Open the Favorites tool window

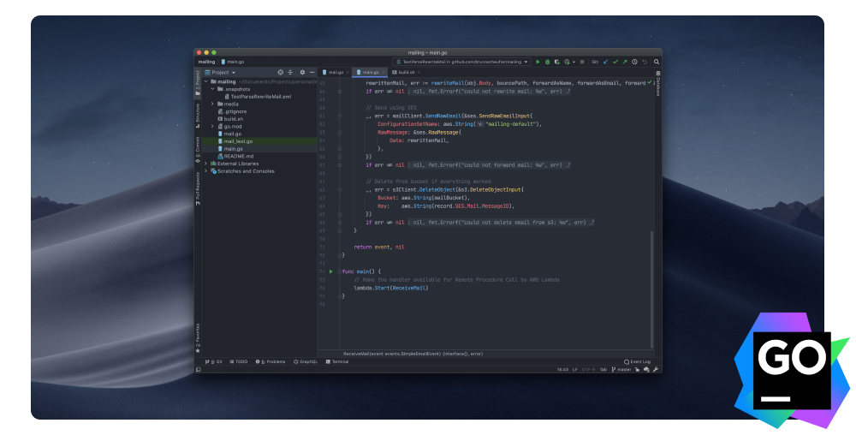click(198, 338)
